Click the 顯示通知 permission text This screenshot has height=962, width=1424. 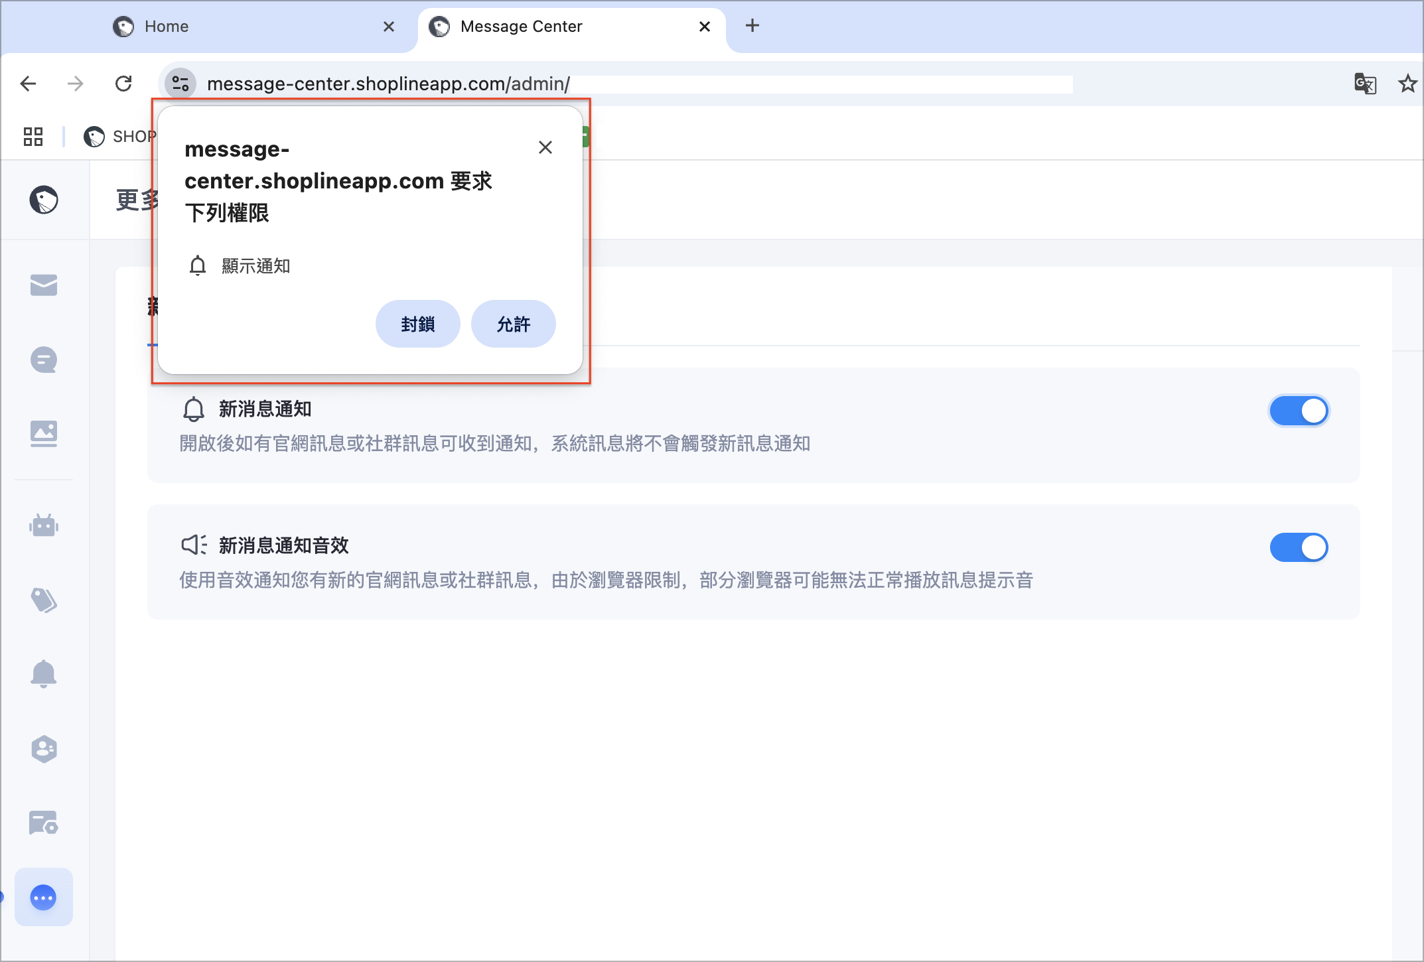[256, 266]
